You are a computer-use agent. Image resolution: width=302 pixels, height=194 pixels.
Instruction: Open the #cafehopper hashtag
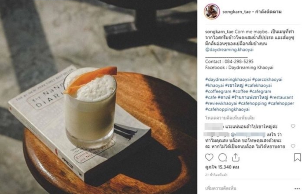(281, 104)
